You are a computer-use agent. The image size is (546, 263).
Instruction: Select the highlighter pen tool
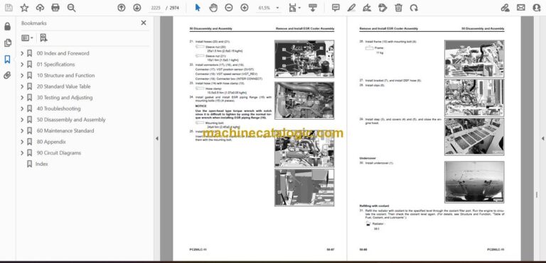[351, 8]
